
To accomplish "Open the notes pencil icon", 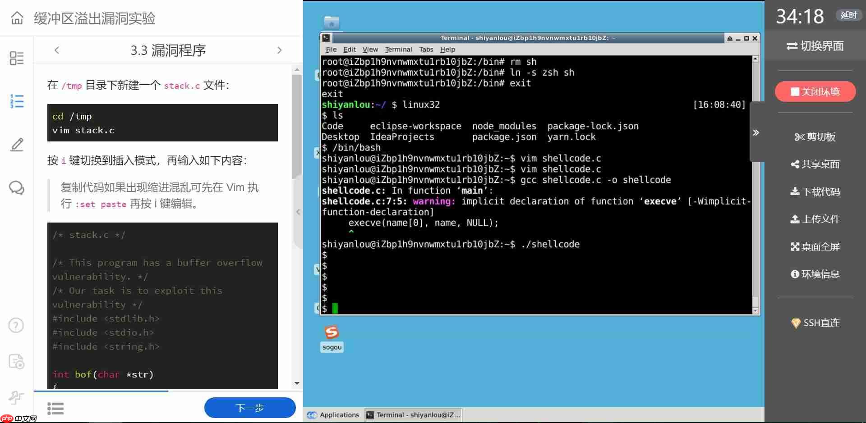I will [x=17, y=145].
